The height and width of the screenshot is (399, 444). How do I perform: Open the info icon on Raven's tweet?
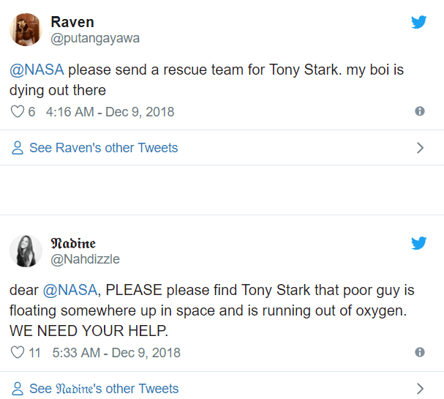419,111
